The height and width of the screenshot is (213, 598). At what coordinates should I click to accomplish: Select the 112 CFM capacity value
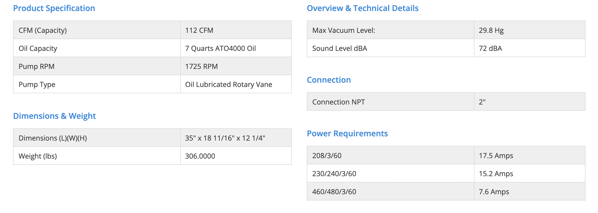[199, 30]
